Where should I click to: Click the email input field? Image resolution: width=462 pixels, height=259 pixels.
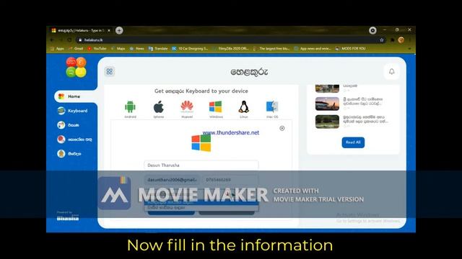172,180
